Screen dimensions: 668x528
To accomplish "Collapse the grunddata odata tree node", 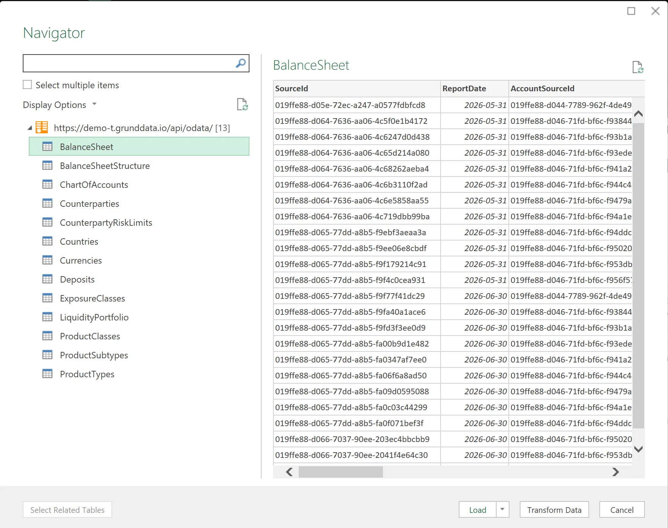I will [x=30, y=128].
